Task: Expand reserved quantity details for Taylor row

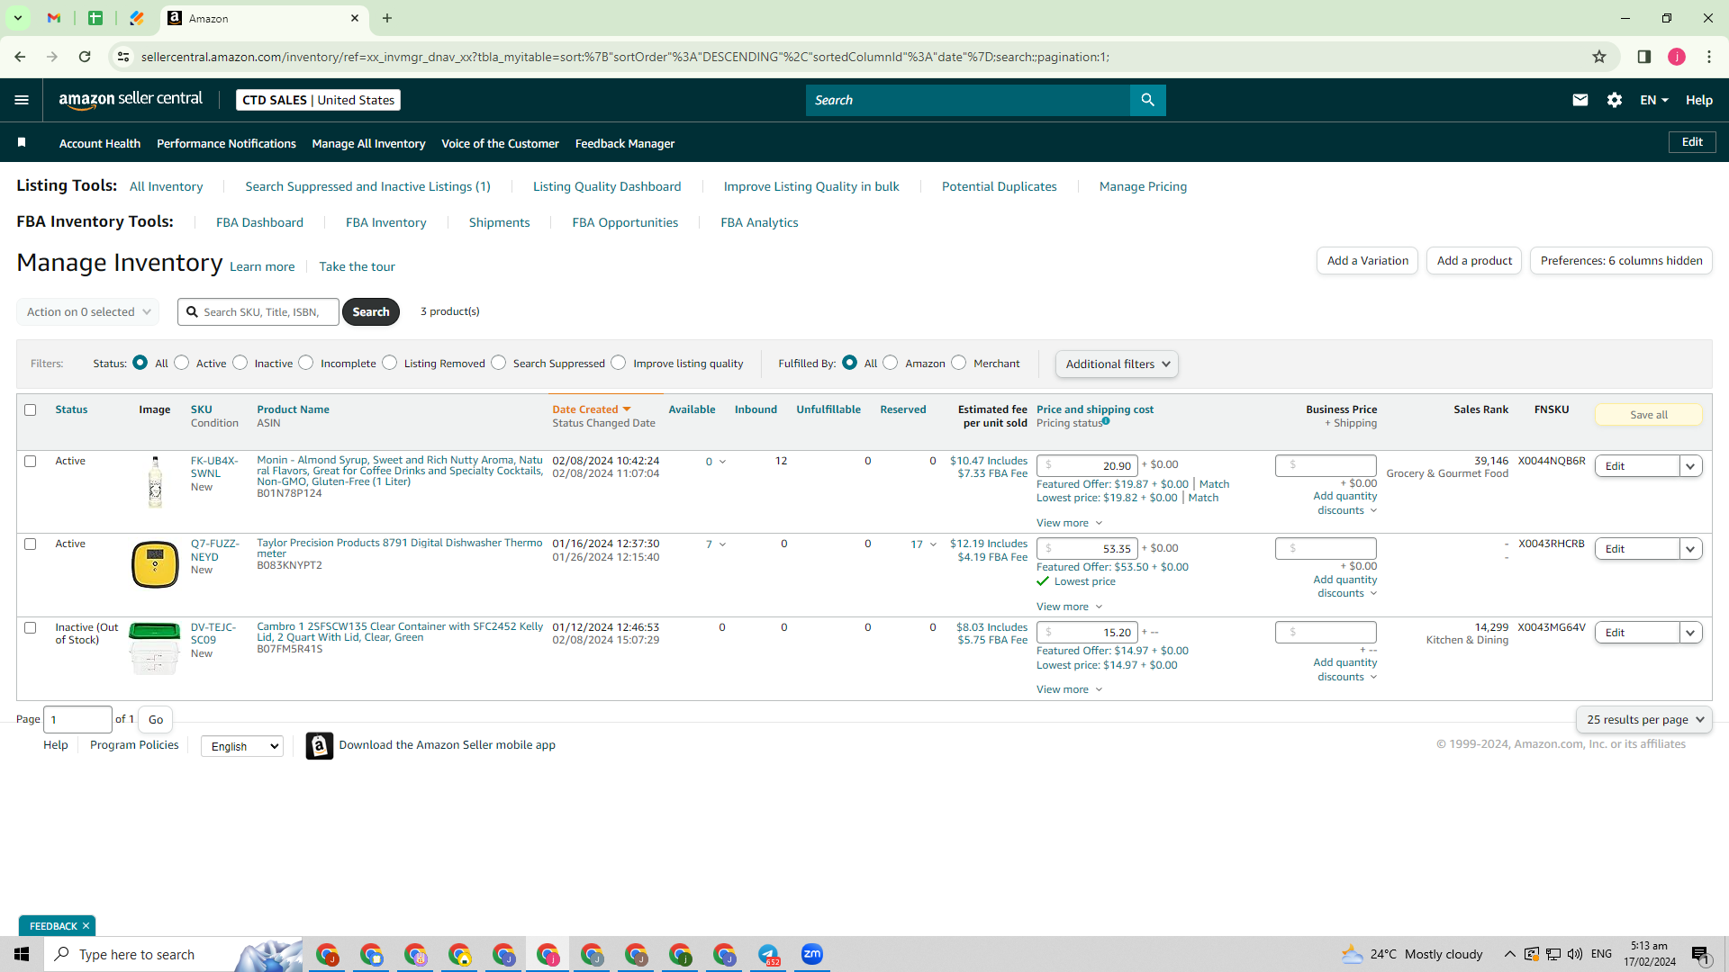Action: point(933,544)
